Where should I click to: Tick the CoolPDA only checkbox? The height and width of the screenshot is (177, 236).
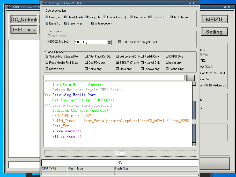coord(86,62)
